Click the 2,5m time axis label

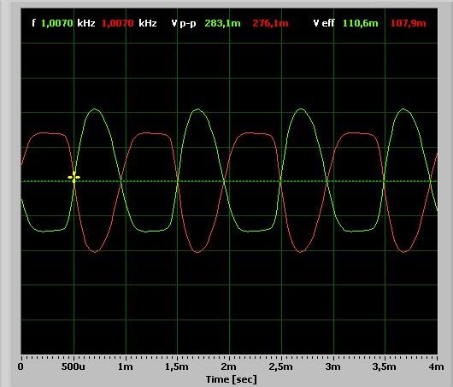[x=280, y=367]
